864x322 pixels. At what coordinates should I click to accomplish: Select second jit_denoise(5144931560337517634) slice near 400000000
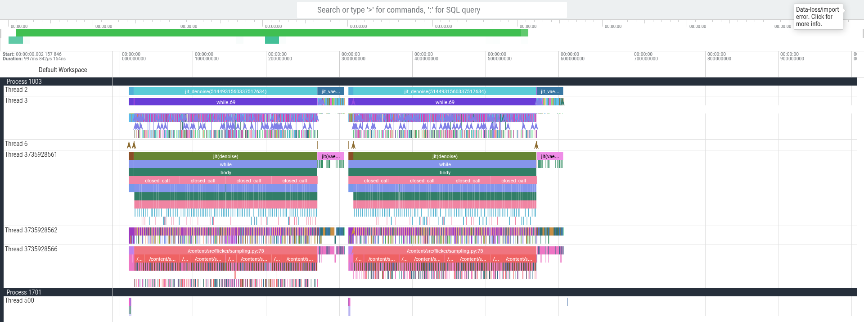click(x=445, y=91)
